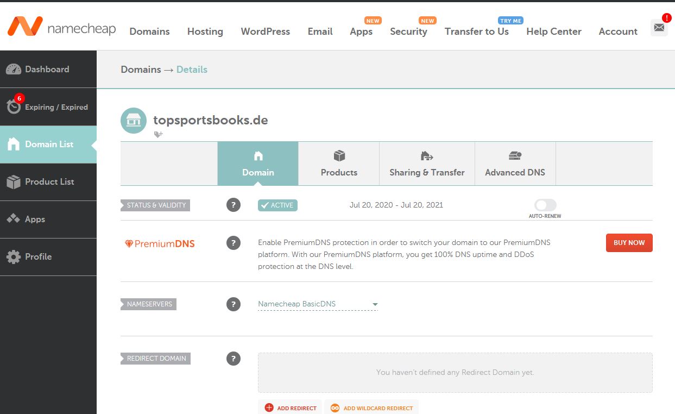Open the Apps top menu
Screen dimensions: 675x414
pyautogui.click(x=361, y=32)
